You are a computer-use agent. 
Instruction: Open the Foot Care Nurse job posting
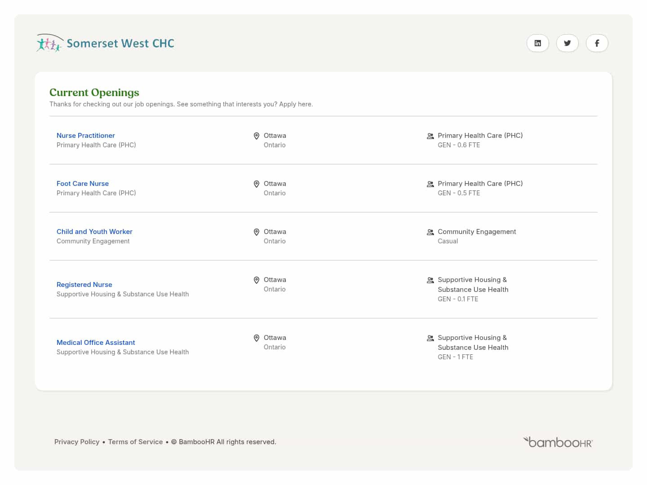tap(83, 184)
